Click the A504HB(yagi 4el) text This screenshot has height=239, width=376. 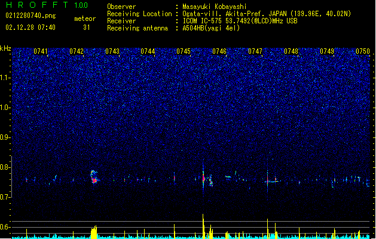click(211, 28)
